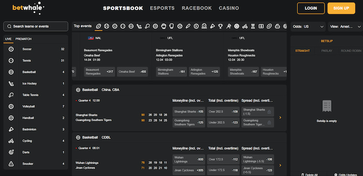The image size is (363, 176).
Task: Click Delete All in the betslip
Action: coord(309,175)
